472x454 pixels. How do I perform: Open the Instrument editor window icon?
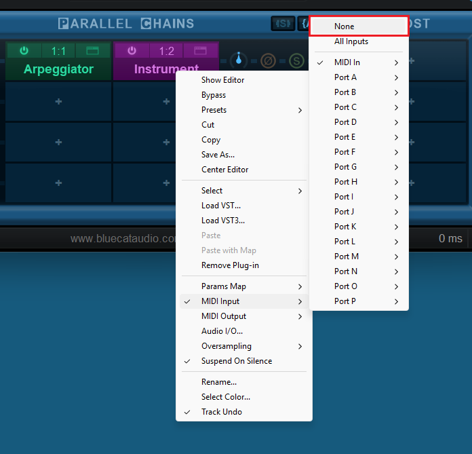200,51
